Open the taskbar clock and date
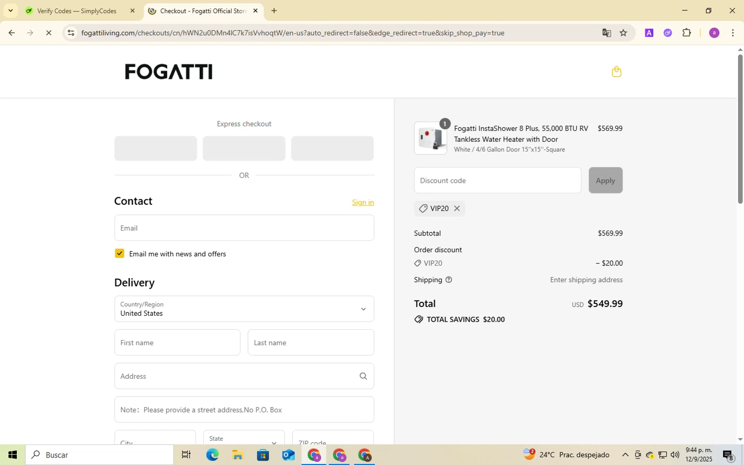The image size is (744, 465). 699,455
